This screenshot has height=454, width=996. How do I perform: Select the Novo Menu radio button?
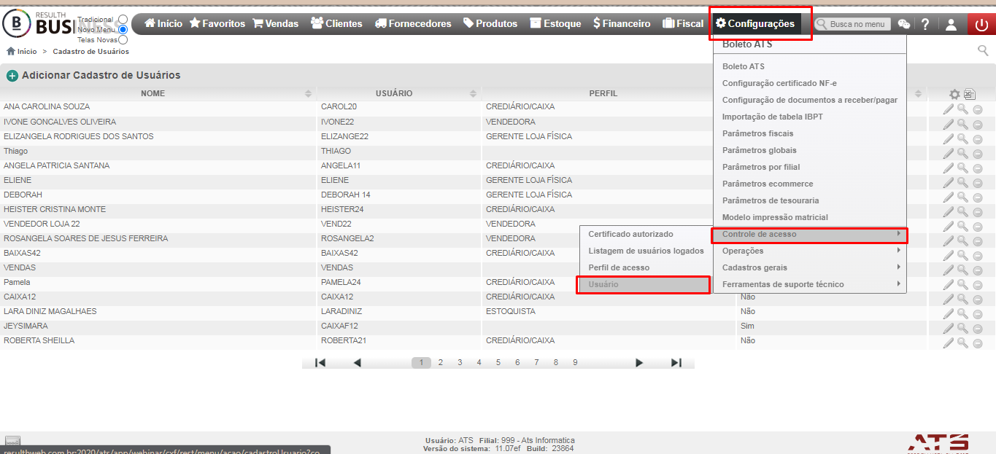point(123,30)
